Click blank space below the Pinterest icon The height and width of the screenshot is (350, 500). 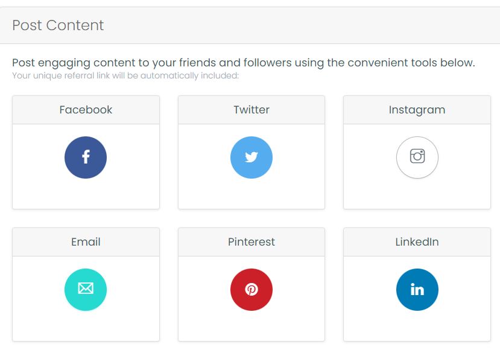pos(252,326)
